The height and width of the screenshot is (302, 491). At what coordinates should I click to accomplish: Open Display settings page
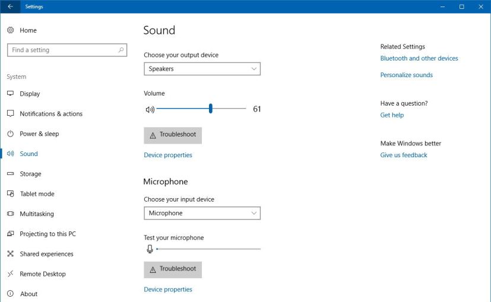pyautogui.click(x=30, y=94)
